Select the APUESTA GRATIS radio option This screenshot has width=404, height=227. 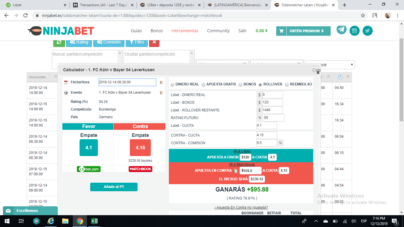click(x=203, y=85)
